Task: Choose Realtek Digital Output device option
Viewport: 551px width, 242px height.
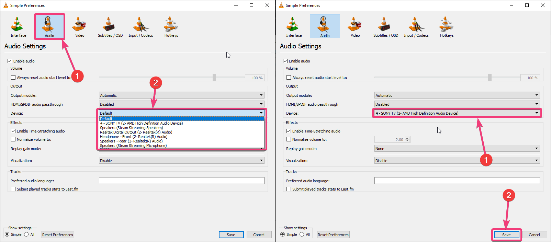Action: [181, 132]
